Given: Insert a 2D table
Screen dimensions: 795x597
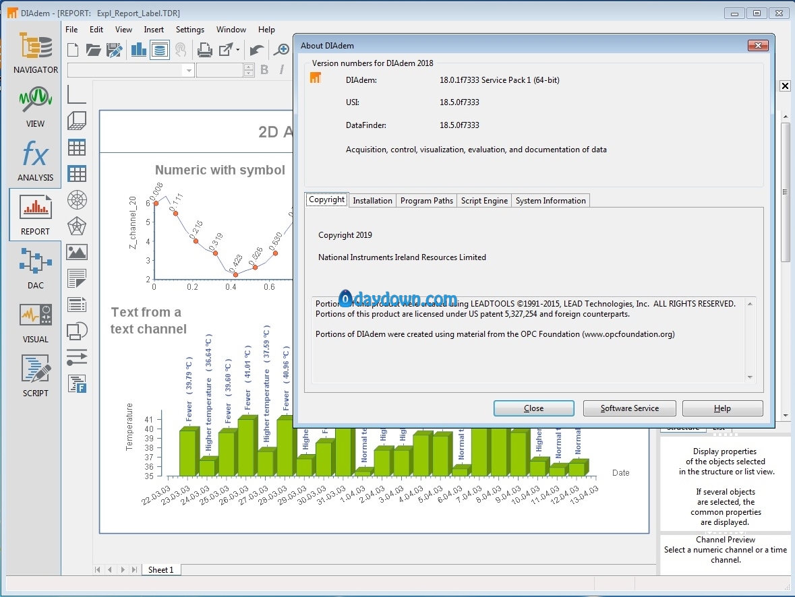Looking at the screenshot, I should pyautogui.click(x=77, y=148).
